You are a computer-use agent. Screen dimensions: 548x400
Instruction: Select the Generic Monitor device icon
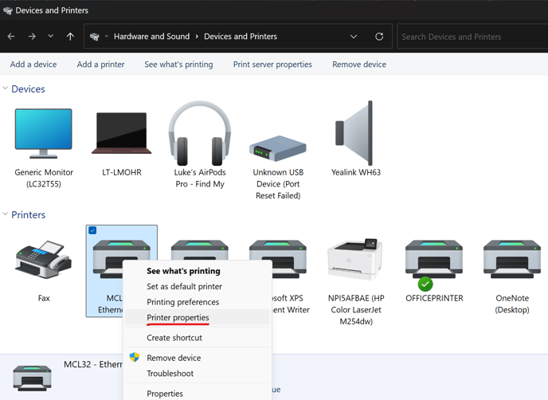pos(44,134)
